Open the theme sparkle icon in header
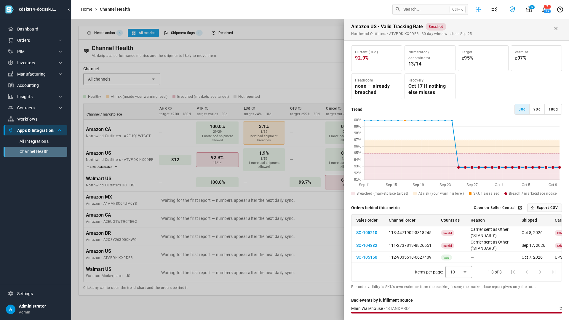 tap(478, 9)
